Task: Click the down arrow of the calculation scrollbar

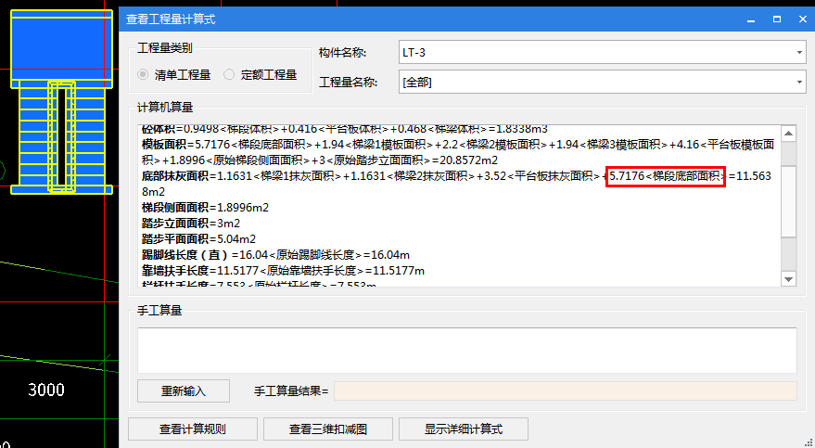Action: pos(788,279)
